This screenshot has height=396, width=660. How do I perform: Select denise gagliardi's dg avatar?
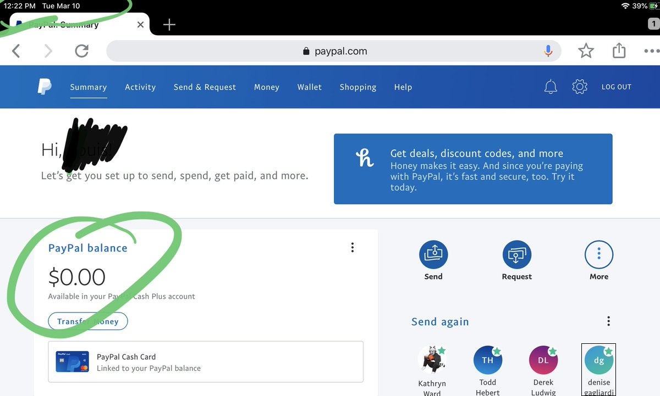click(599, 360)
